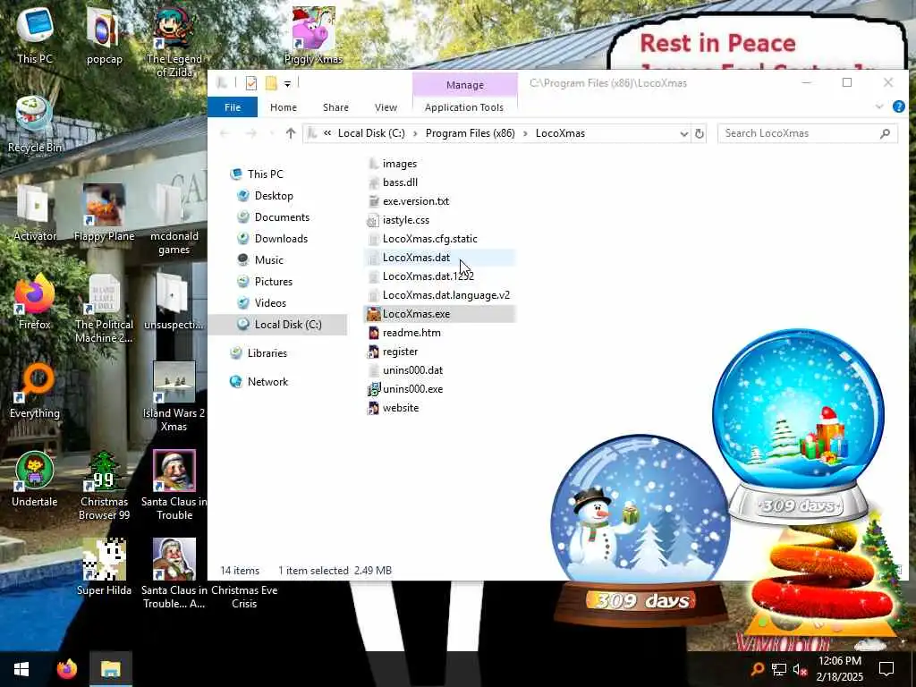Select Documents in the navigation pane
The height and width of the screenshot is (687, 916).
[x=282, y=217]
